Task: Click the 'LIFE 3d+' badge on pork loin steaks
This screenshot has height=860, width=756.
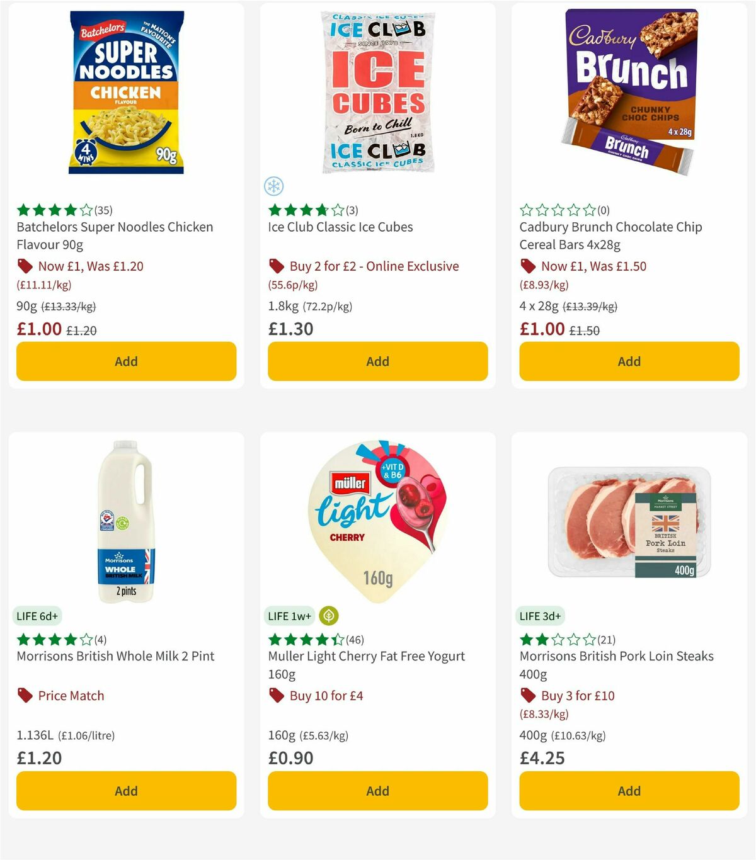Action: [540, 616]
